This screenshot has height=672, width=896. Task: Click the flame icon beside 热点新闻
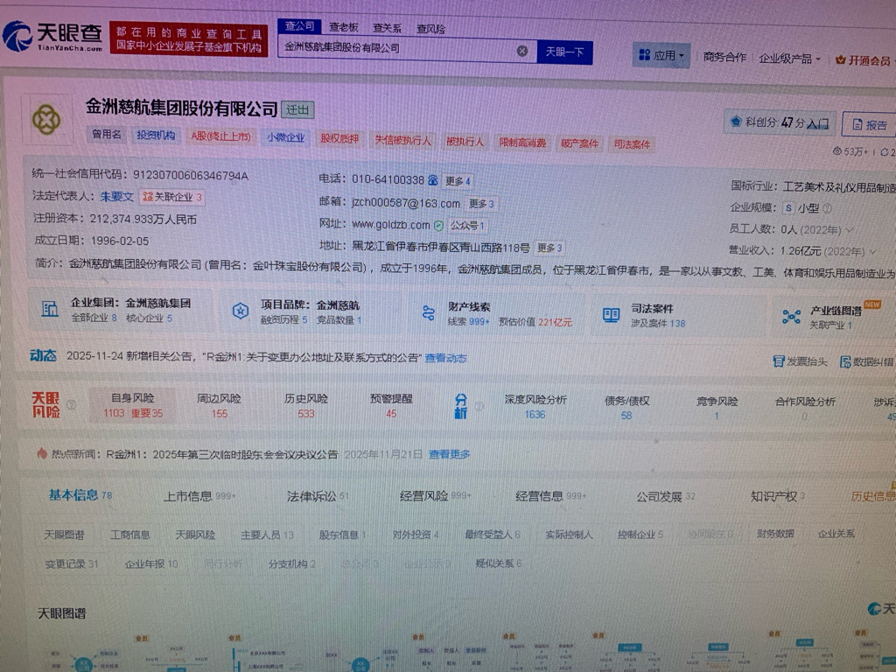click(42, 454)
